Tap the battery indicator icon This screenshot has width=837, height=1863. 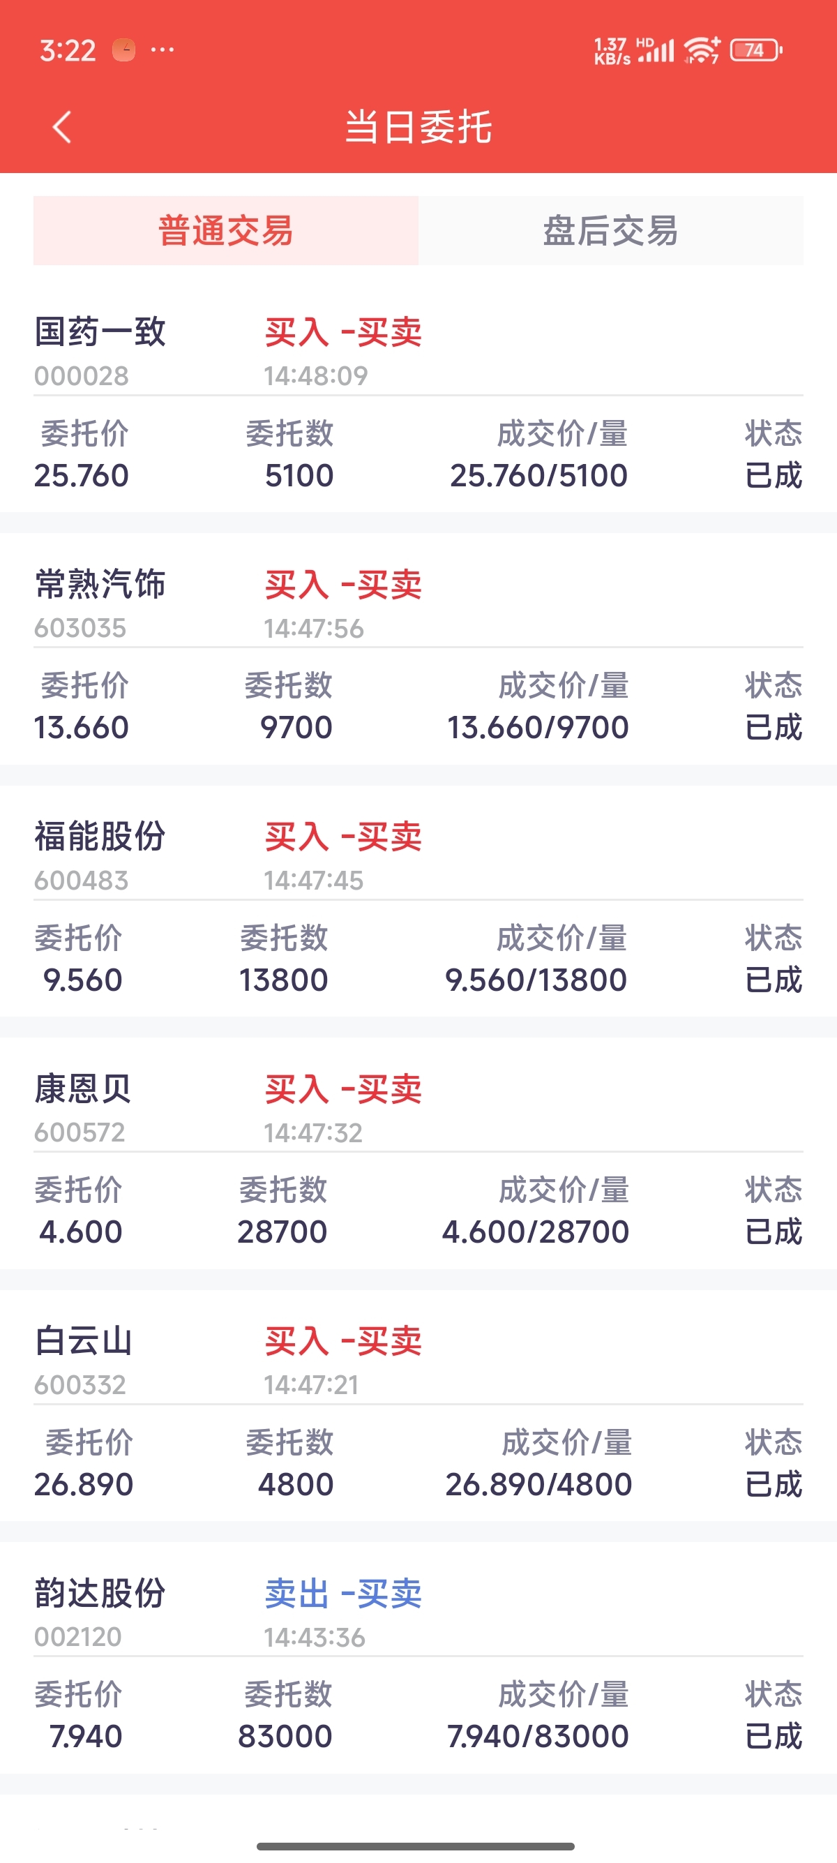[756, 50]
